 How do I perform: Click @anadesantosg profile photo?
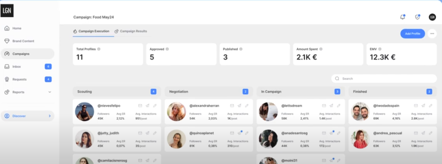click(x=268, y=139)
